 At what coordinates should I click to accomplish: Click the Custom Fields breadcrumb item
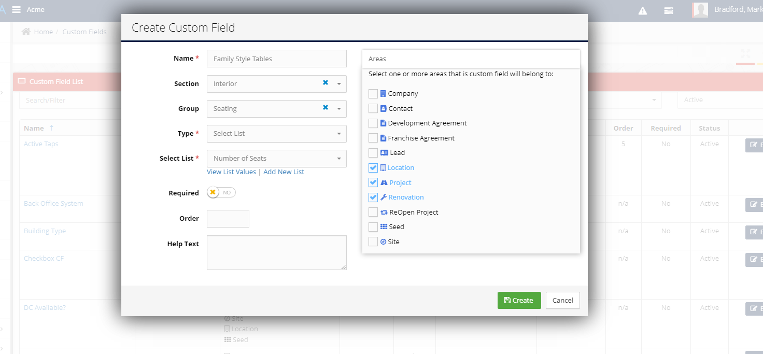(84, 32)
